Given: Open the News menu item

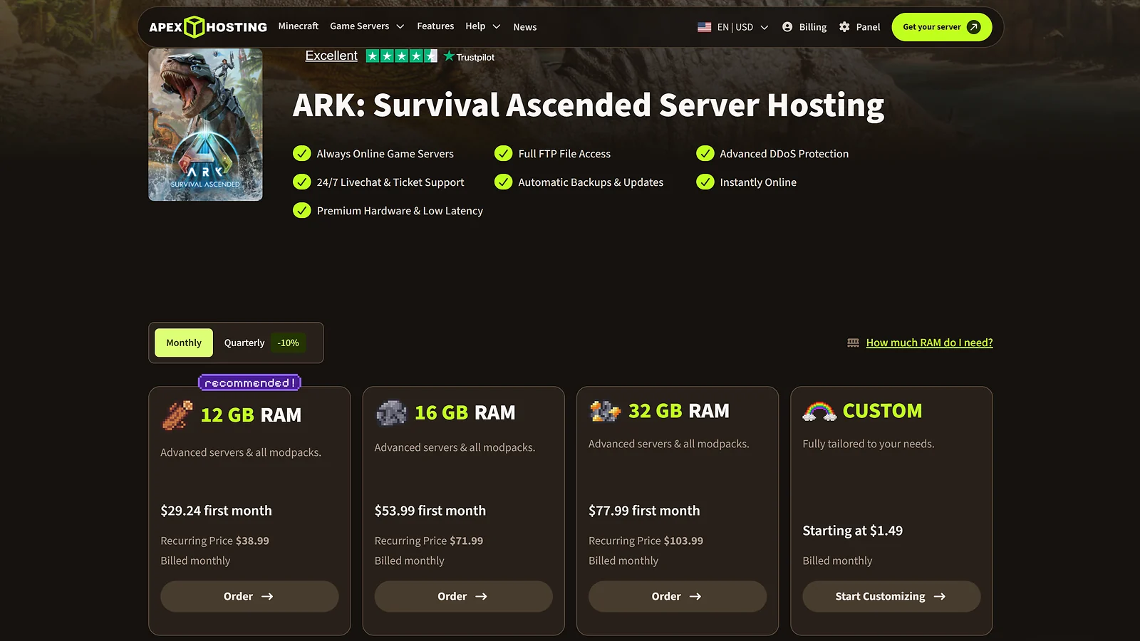Looking at the screenshot, I should coord(525,27).
